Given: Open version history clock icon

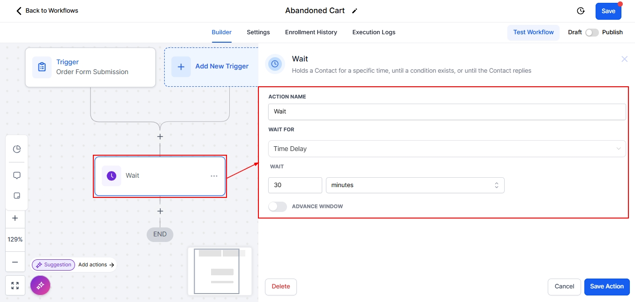Looking at the screenshot, I should pyautogui.click(x=580, y=11).
